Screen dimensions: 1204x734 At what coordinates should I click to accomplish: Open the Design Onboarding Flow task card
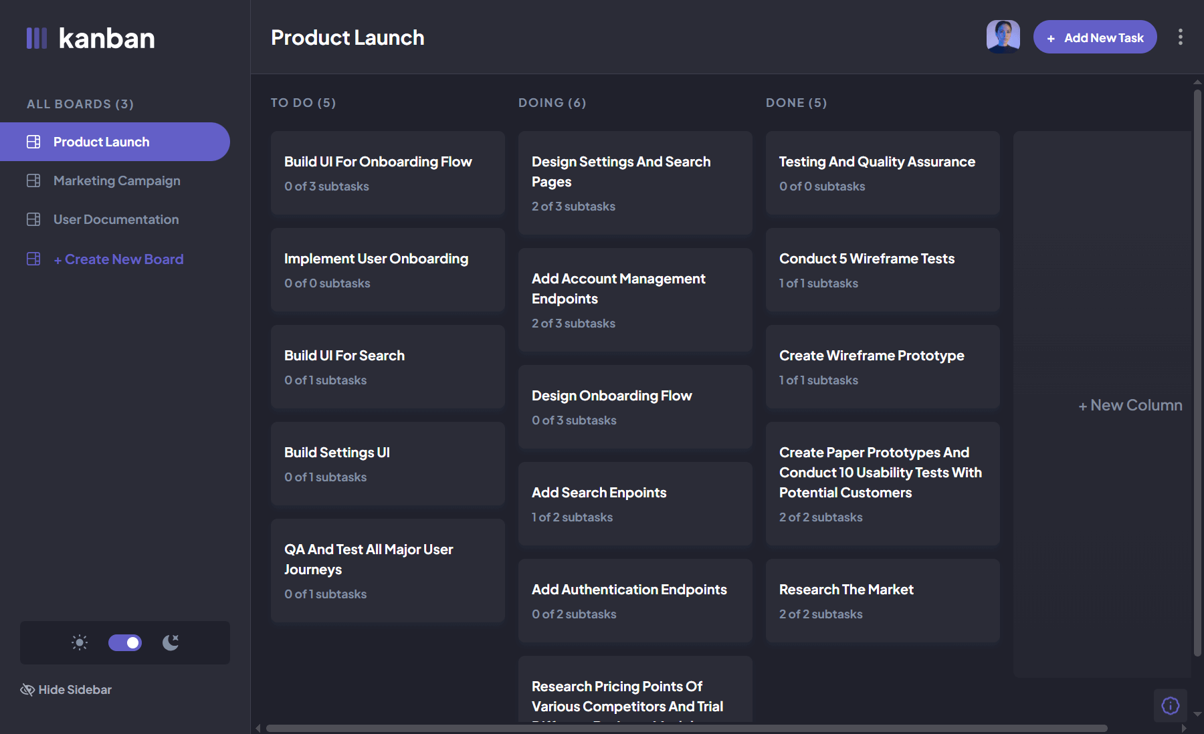634,407
